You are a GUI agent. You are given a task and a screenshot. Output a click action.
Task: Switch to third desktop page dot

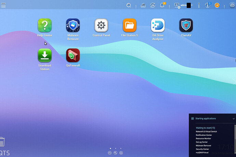point(121,148)
